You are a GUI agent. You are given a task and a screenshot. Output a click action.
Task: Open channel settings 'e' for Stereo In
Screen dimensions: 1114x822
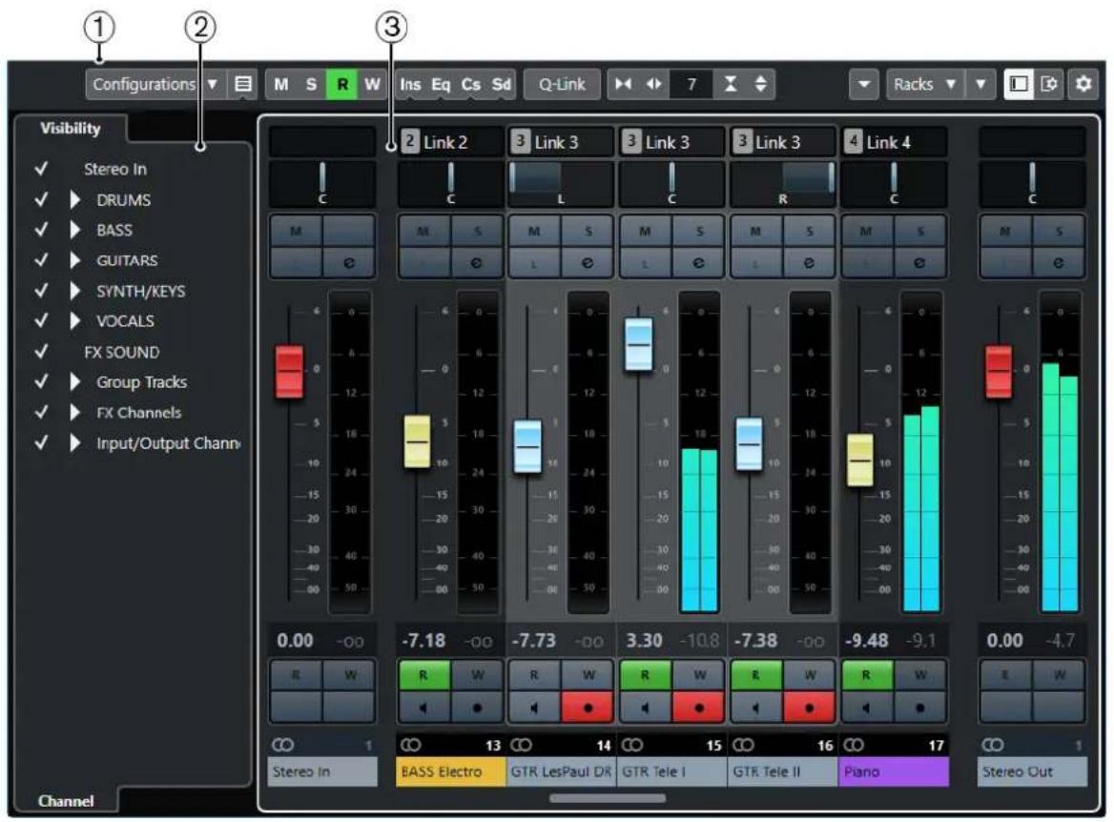pyautogui.click(x=349, y=263)
